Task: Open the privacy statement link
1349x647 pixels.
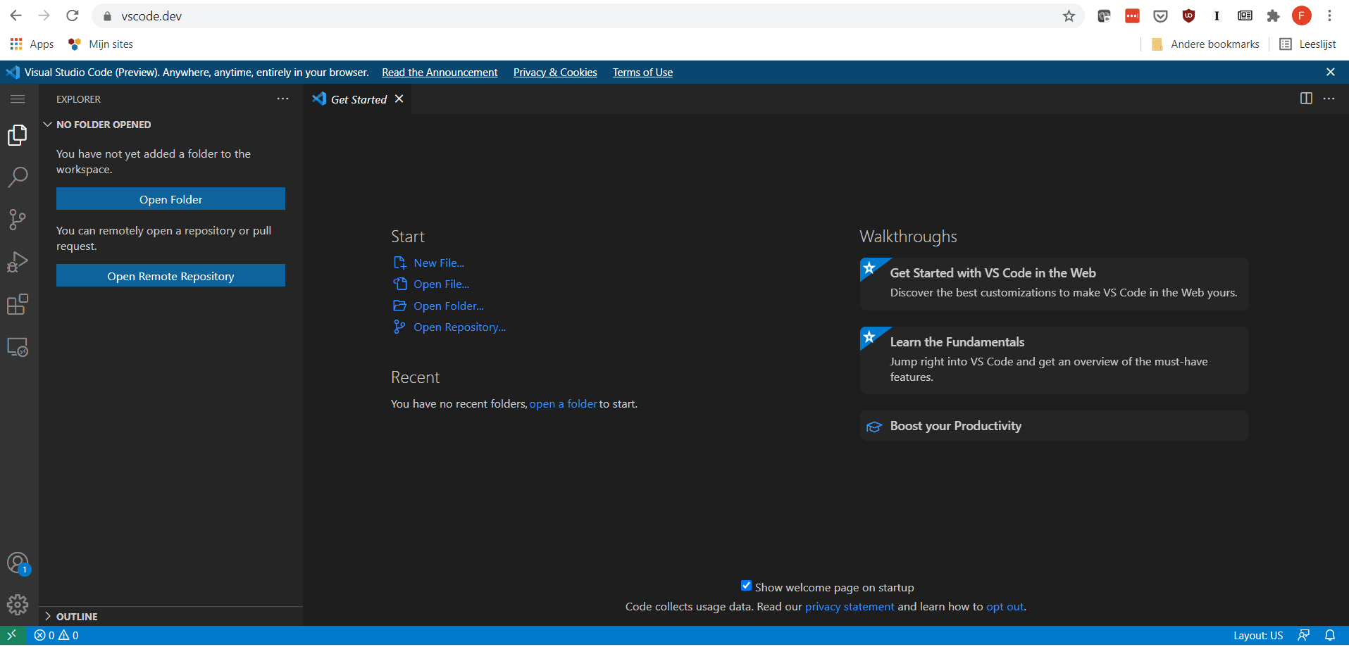Action: (x=849, y=606)
